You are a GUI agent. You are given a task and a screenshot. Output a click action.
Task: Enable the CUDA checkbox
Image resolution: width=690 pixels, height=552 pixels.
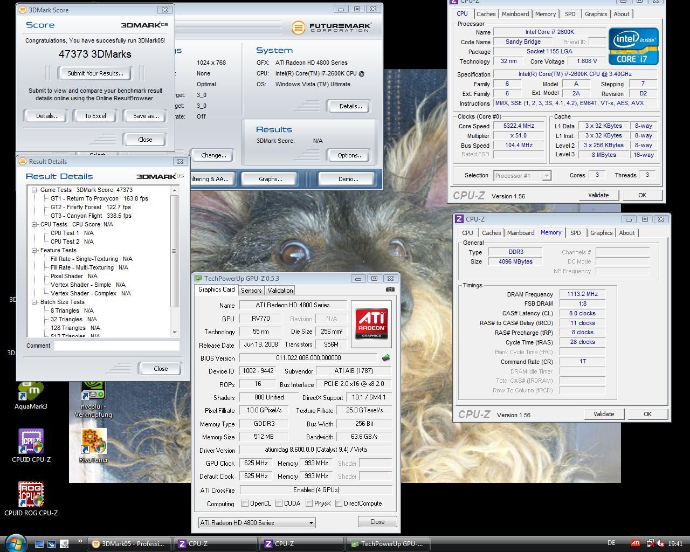click(x=279, y=503)
